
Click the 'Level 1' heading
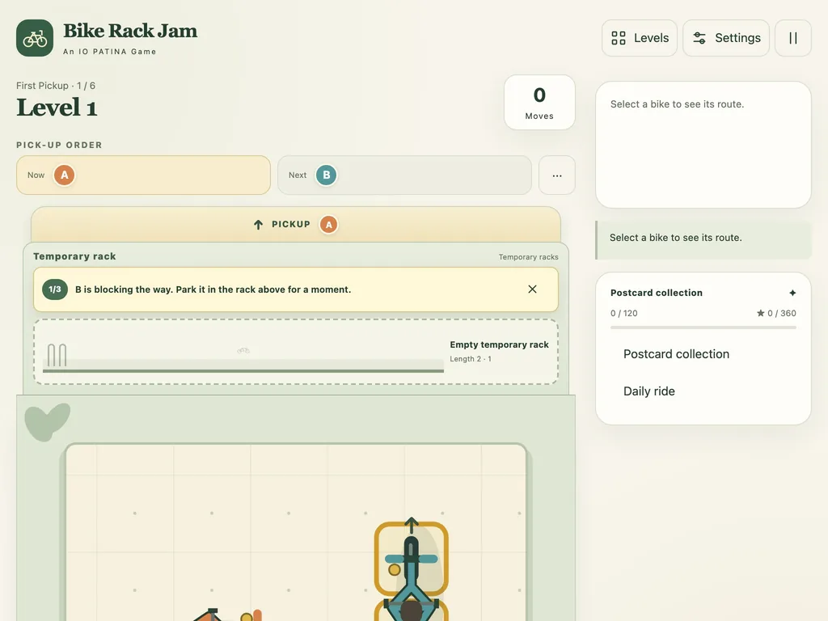[x=57, y=108]
